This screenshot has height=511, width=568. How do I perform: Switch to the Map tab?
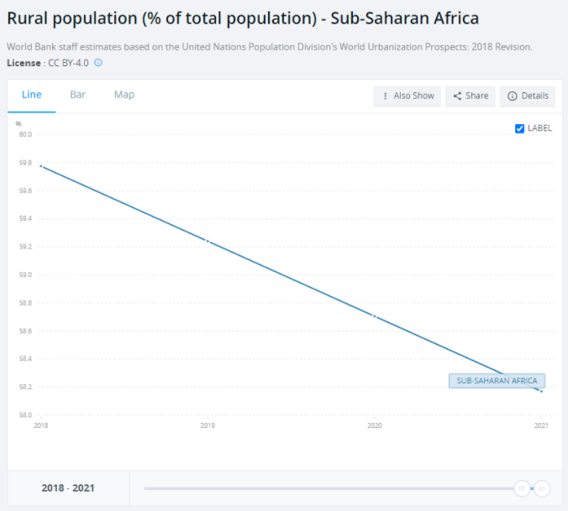pyautogui.click(x=124, y=95)
